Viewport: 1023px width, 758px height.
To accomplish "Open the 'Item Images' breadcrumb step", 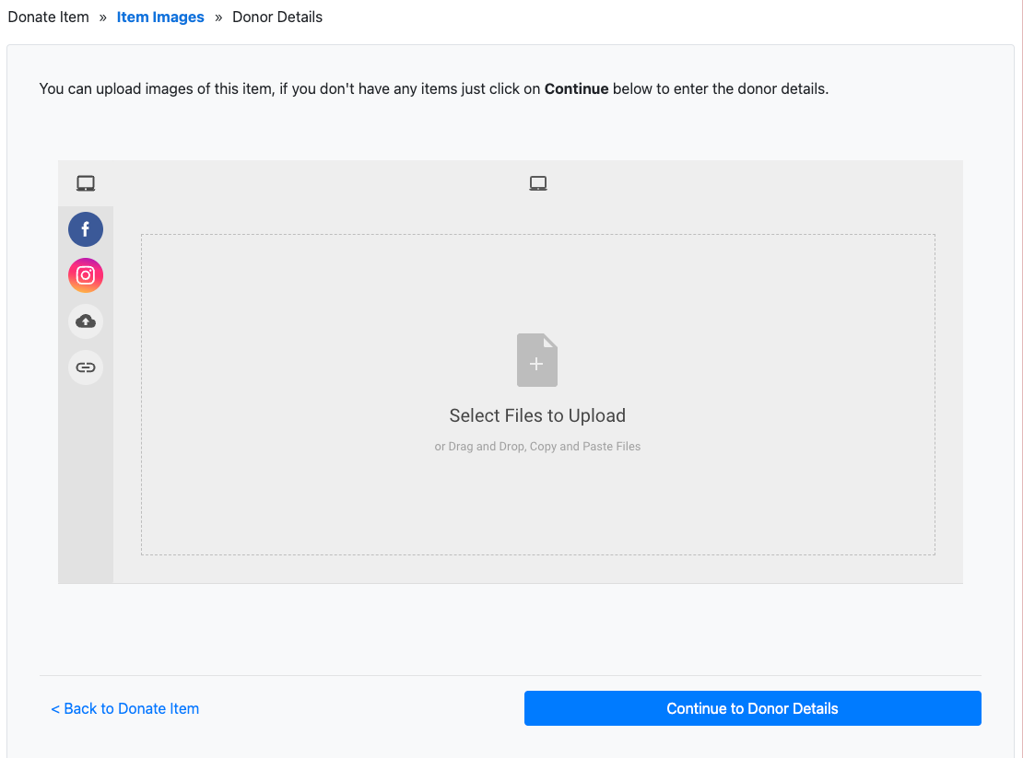I will tap(160, 17).
